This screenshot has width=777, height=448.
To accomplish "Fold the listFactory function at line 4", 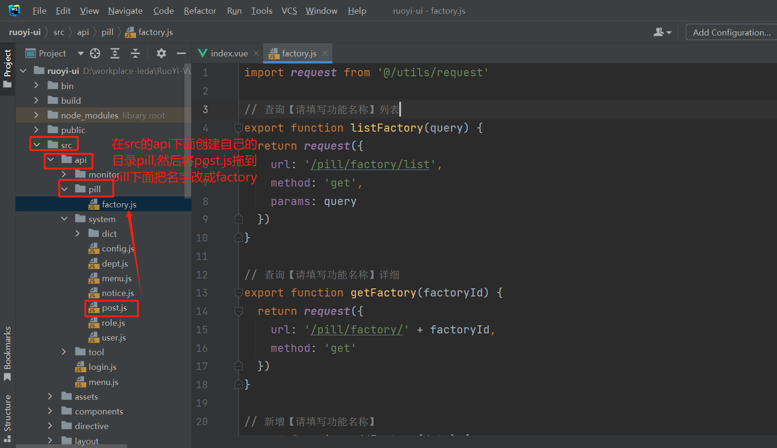I will [x=239, y=128].
